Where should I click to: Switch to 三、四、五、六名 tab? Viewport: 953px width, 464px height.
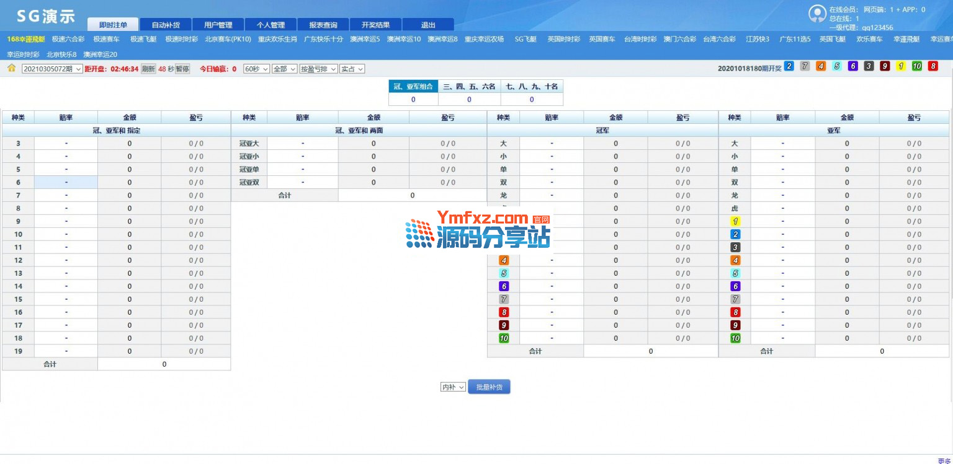coord(469,87)
